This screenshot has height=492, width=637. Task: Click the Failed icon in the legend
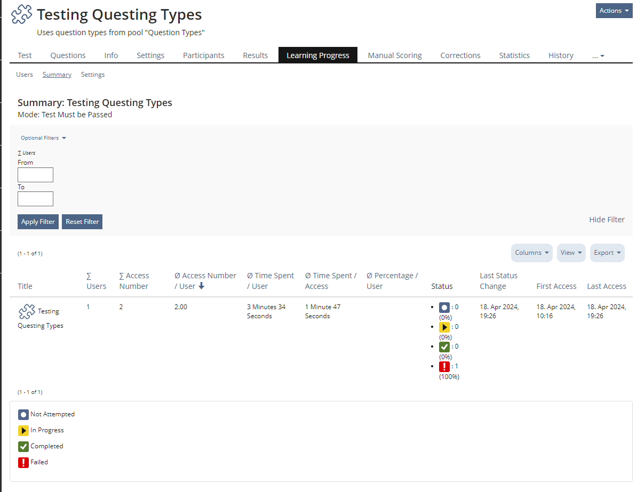[23, 463]
